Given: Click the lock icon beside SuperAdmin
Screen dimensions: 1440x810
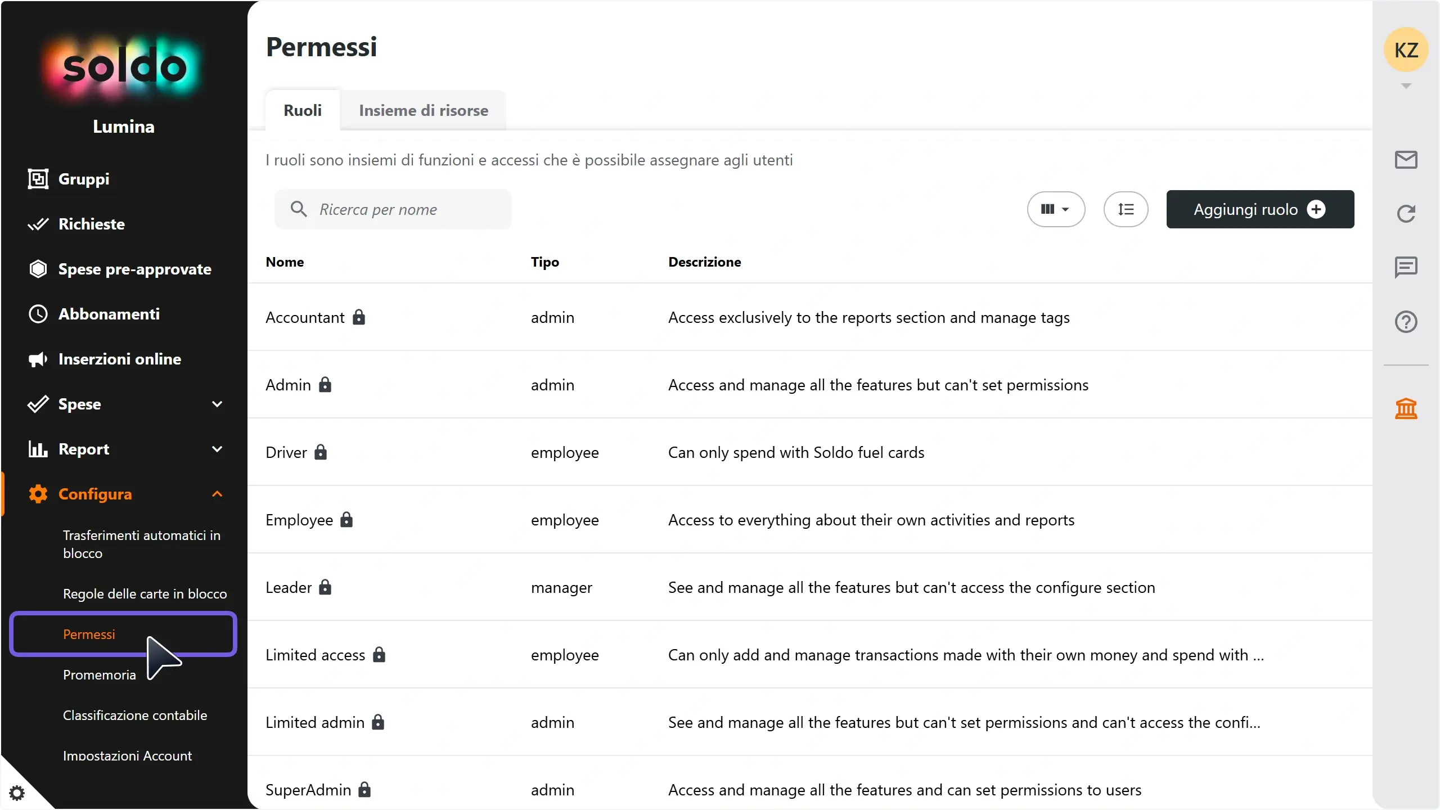Looking at the screenshot, I should tap(364, 790).
